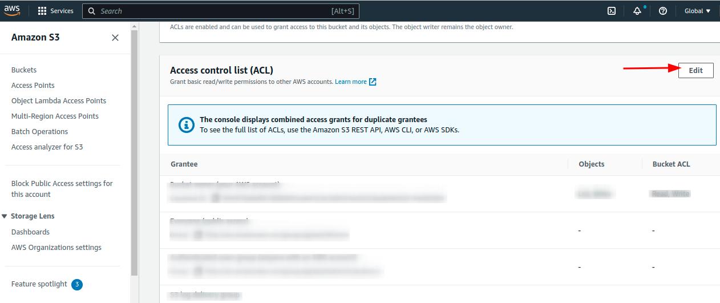Open Batch Operations page
Image resolution: width=720 pixels, height=303 pixels.
point(39,131)
